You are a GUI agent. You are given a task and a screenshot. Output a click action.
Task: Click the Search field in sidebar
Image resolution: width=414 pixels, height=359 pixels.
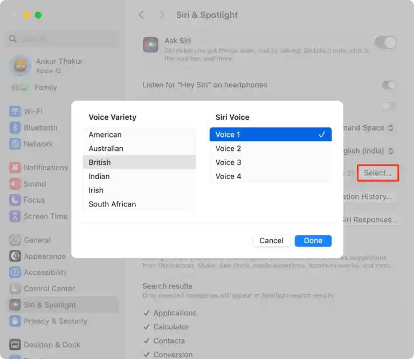(x=64, y=39)
